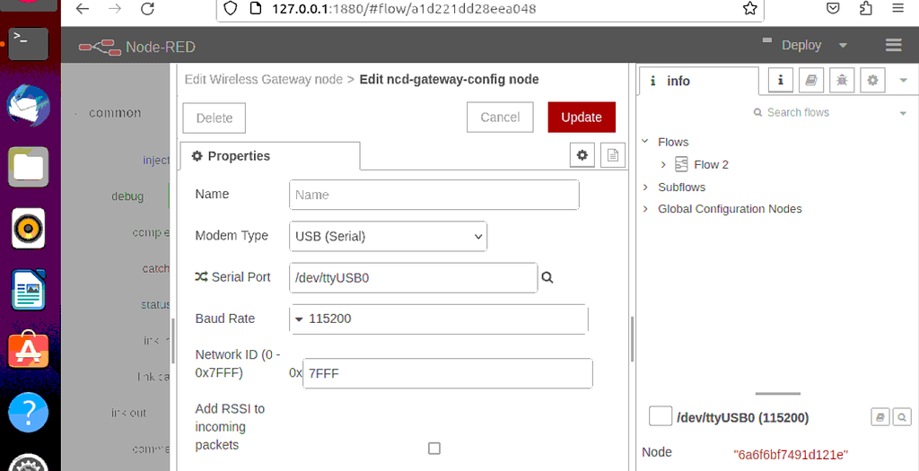Select the Properties tab
919x471 pixels.
[x=269, y=156]
